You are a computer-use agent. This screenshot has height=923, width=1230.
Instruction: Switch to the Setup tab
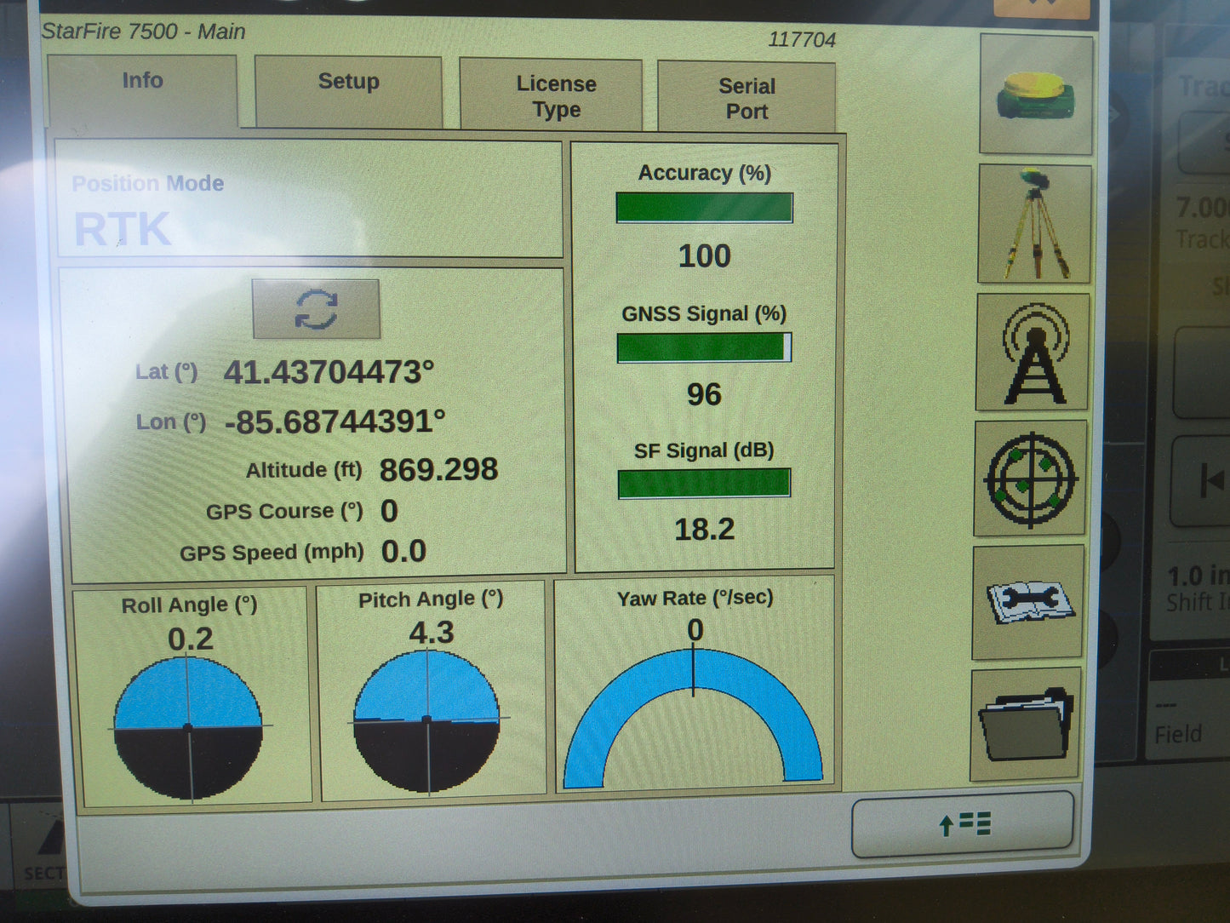(348, 91)
